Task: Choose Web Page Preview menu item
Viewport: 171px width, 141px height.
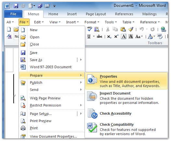Action: pos(52,98)
